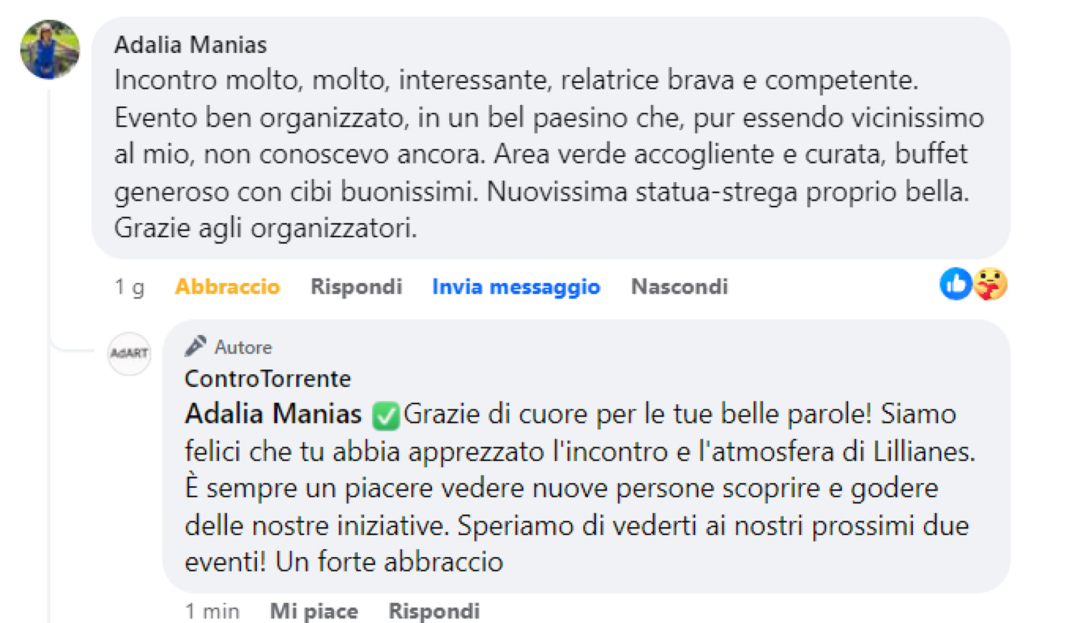Screen dimensions: 1088x623
Task: Open Adalia Manias name above the first comment
Action: (x=190, y=45)
